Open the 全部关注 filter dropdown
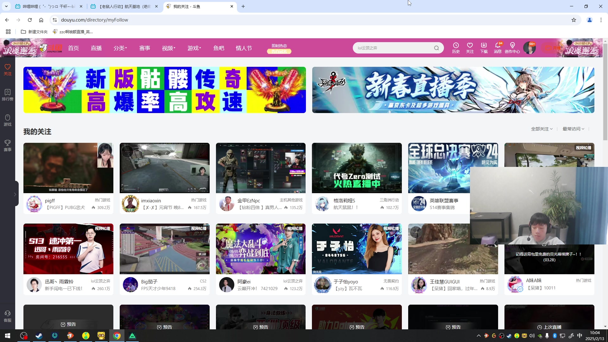The image size is (608, 342). 542,129
